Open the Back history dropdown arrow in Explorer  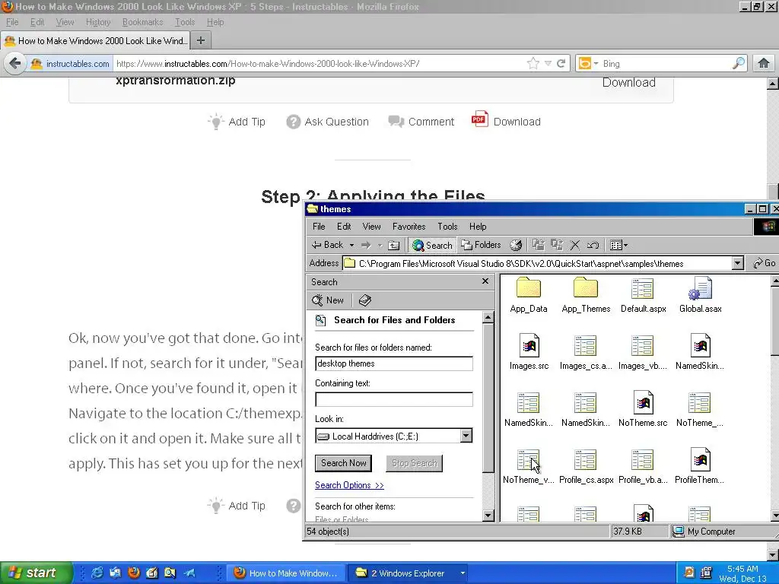(351, 246)
